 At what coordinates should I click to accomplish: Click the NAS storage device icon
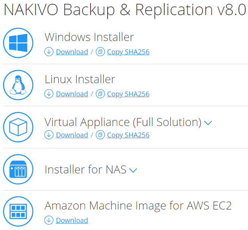point(18,169)
